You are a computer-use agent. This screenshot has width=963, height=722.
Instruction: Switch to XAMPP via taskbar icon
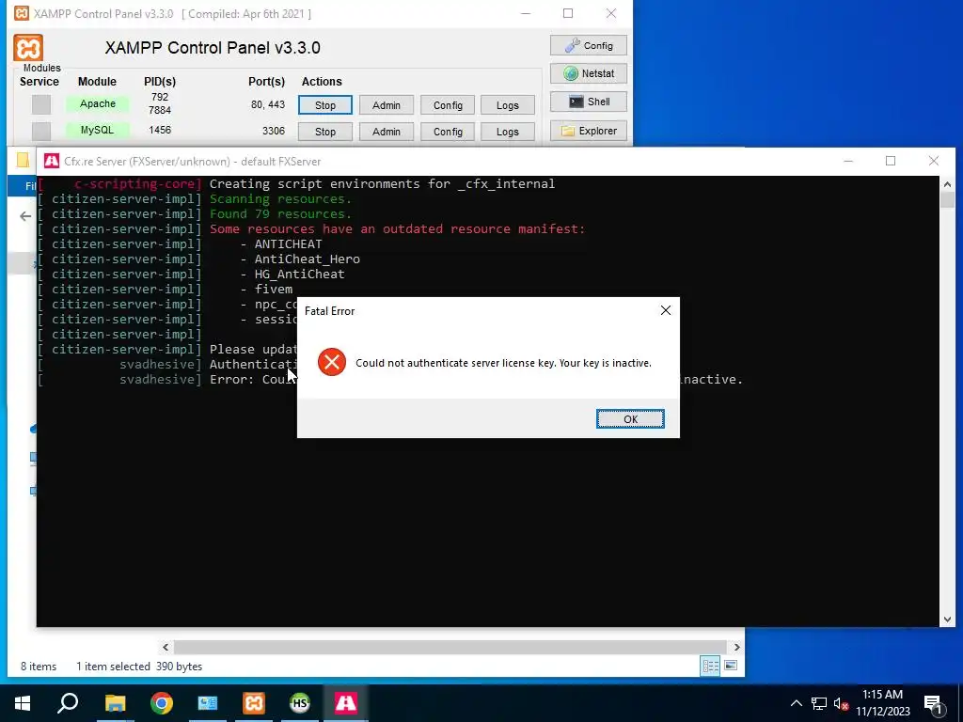coord(254,703)
